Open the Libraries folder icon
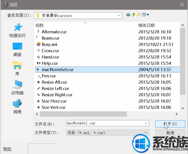188x154 pixels. [x=17, y=65]
